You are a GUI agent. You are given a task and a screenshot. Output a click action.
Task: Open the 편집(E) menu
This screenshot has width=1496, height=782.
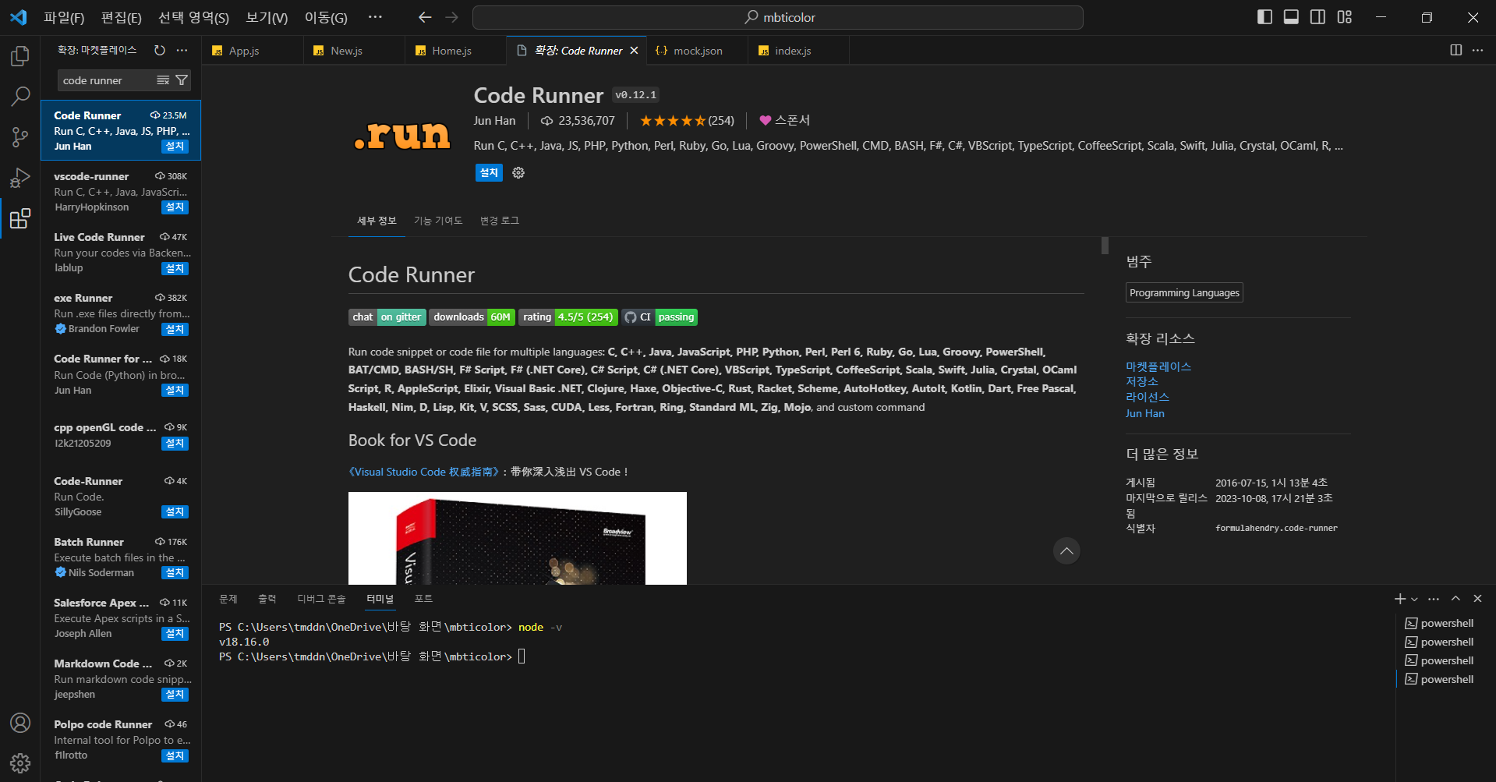(122, 17)
